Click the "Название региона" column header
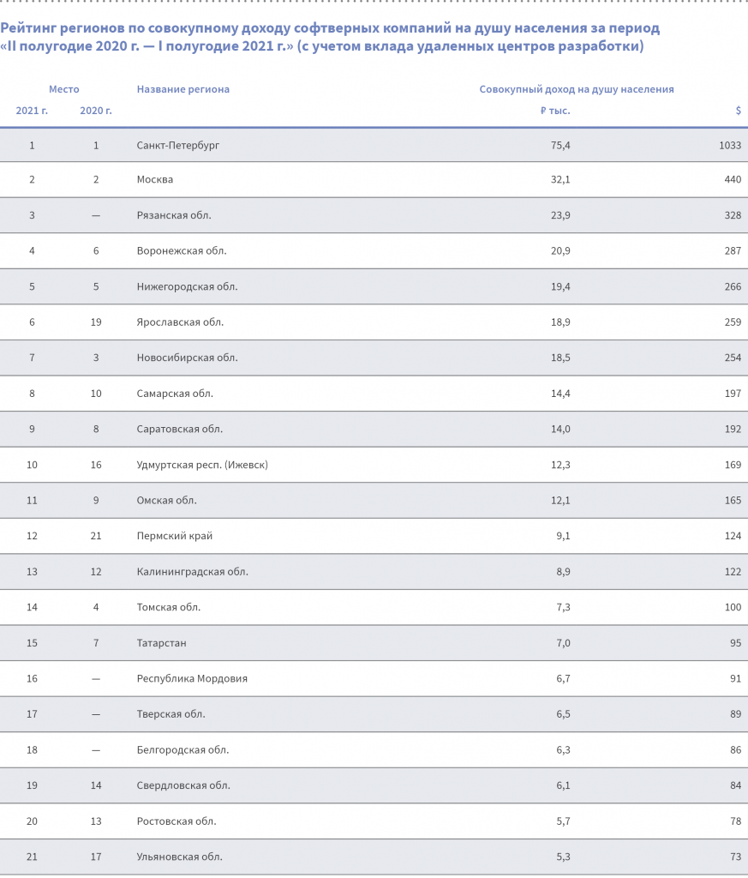The height and width of the screenshot is (878, 748). (x=183, y=89)
